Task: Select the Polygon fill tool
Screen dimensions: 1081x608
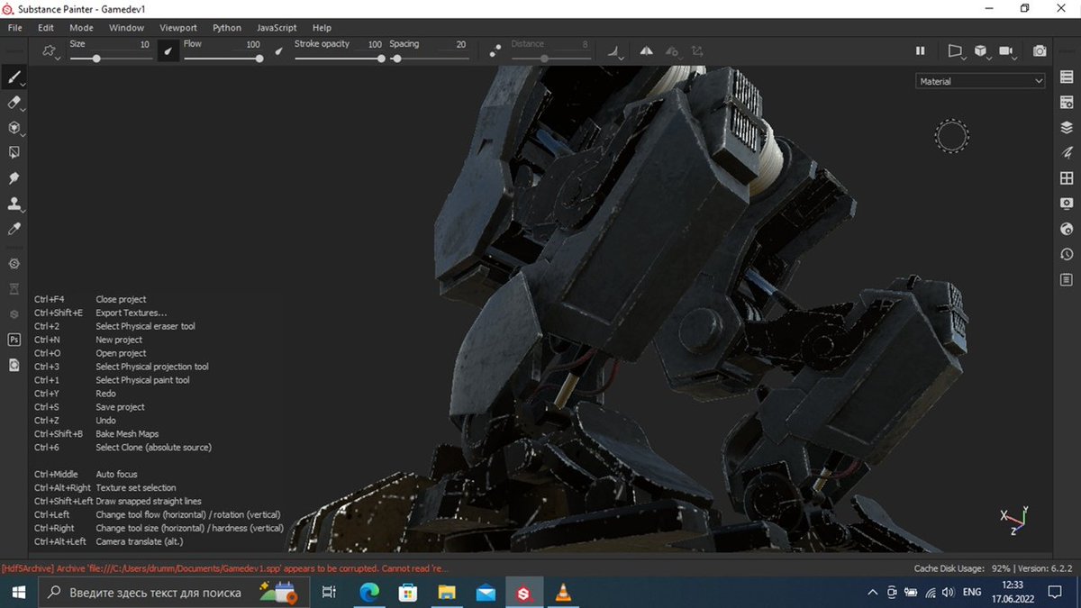Action: 14,153
